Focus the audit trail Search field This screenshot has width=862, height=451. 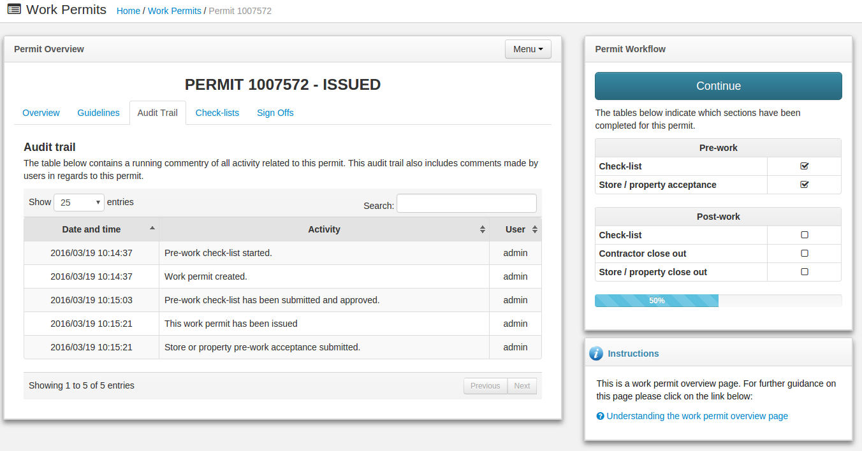467,204
